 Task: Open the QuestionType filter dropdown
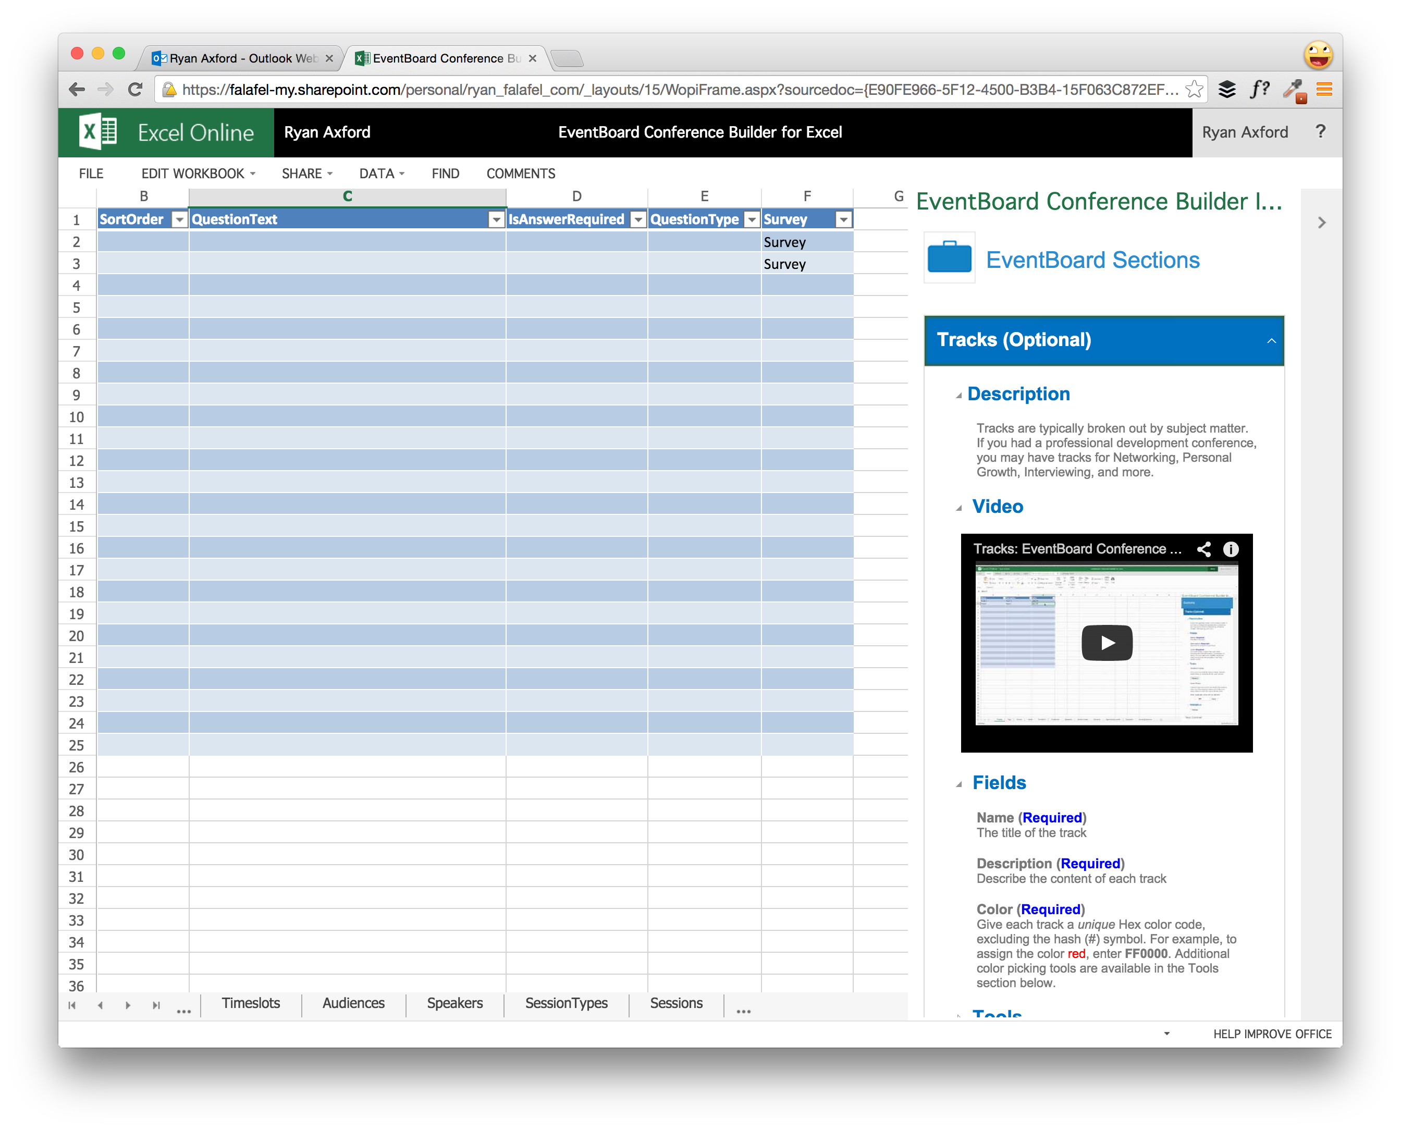pos(752,219)
